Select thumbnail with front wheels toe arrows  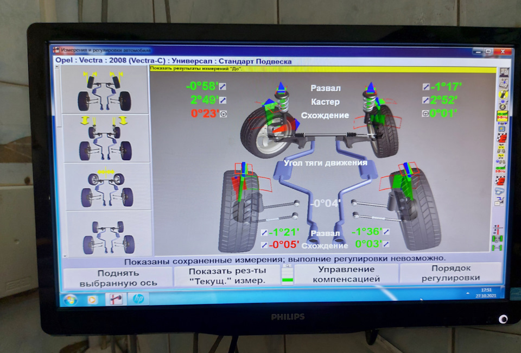coord(105,90)
